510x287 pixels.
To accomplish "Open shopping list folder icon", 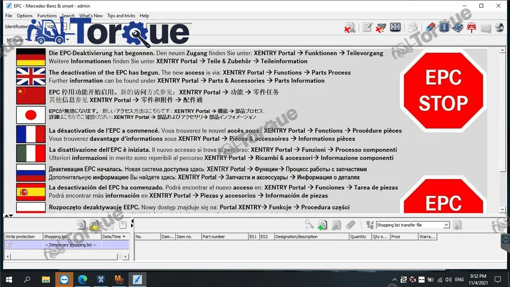I will [x=95, y=225].
